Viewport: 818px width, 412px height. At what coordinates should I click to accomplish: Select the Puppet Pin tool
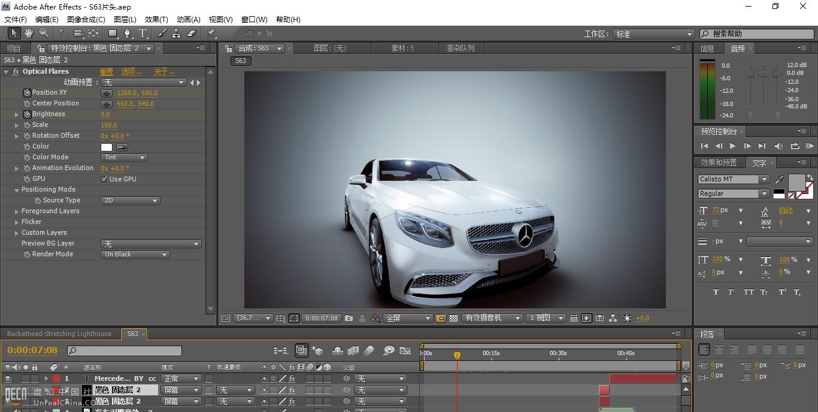coord(211,34)
